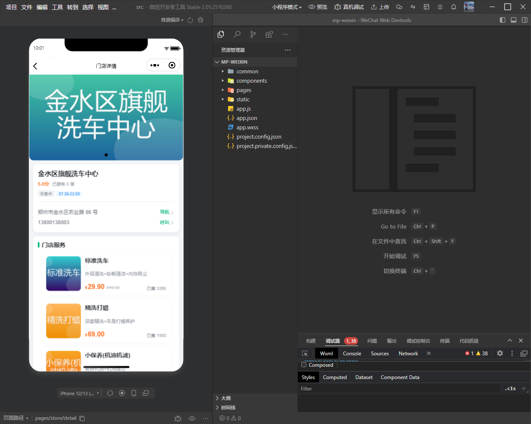Open the Explorer files icon in the activity bar
Image resolution: width=531 pixels, height=424 pixels.
(x=220, y=34)
